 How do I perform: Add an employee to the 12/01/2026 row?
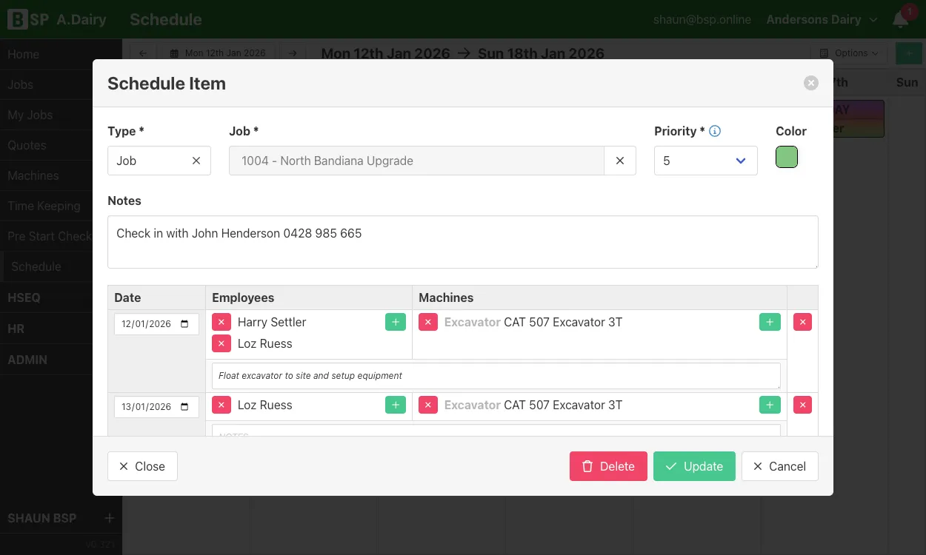pos(396,322)
